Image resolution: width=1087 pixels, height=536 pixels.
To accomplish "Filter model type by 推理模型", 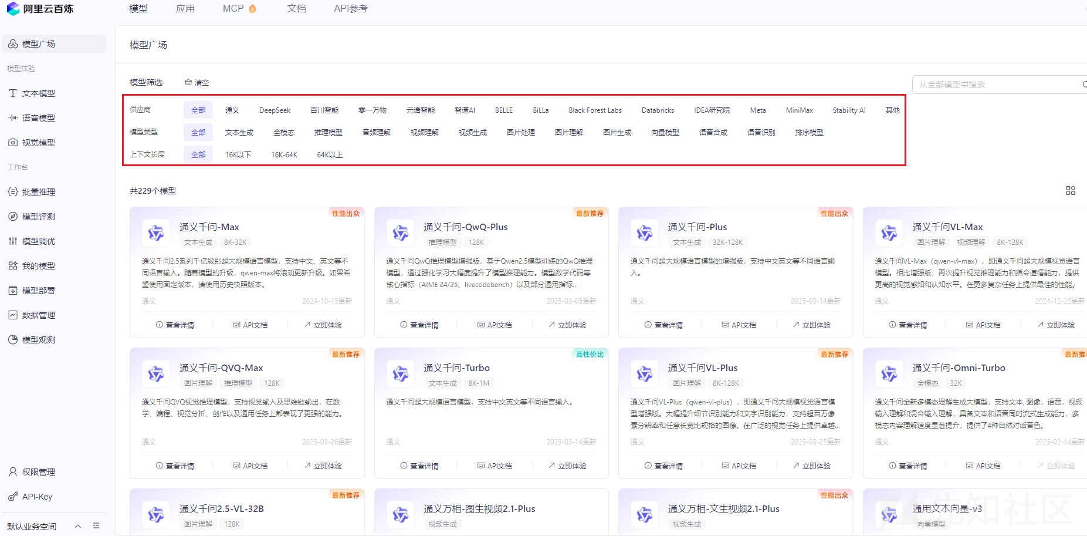I will (x=329, y=133).
